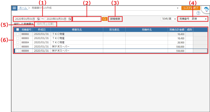Focus the keyword search text field
Image resolution: width=210 pixels, height=112 pixels.
tap(87, 19)
